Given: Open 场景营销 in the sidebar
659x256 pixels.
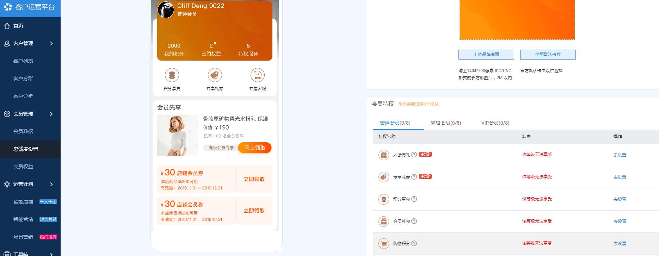Looking at the screenshot, I should [23, 237].
